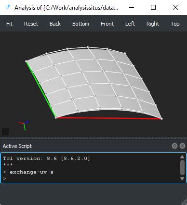187x205 pixels.
Task: Maximize the Analysis window
Action: tap(153, 7)
